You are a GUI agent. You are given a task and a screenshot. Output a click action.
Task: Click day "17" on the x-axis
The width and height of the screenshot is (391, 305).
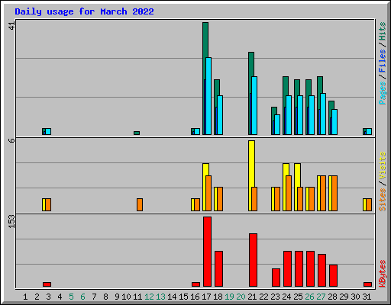(206, 297)
